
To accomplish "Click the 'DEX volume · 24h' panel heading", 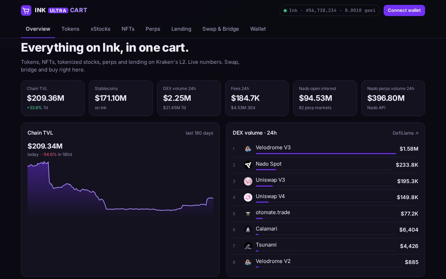I will pos(255,133).
